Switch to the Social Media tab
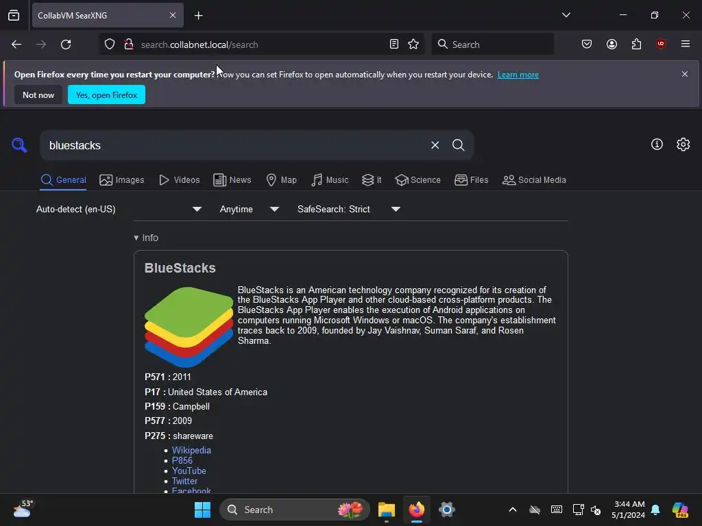The width and height of the screenshot is (702, 526). coord(534,180)
